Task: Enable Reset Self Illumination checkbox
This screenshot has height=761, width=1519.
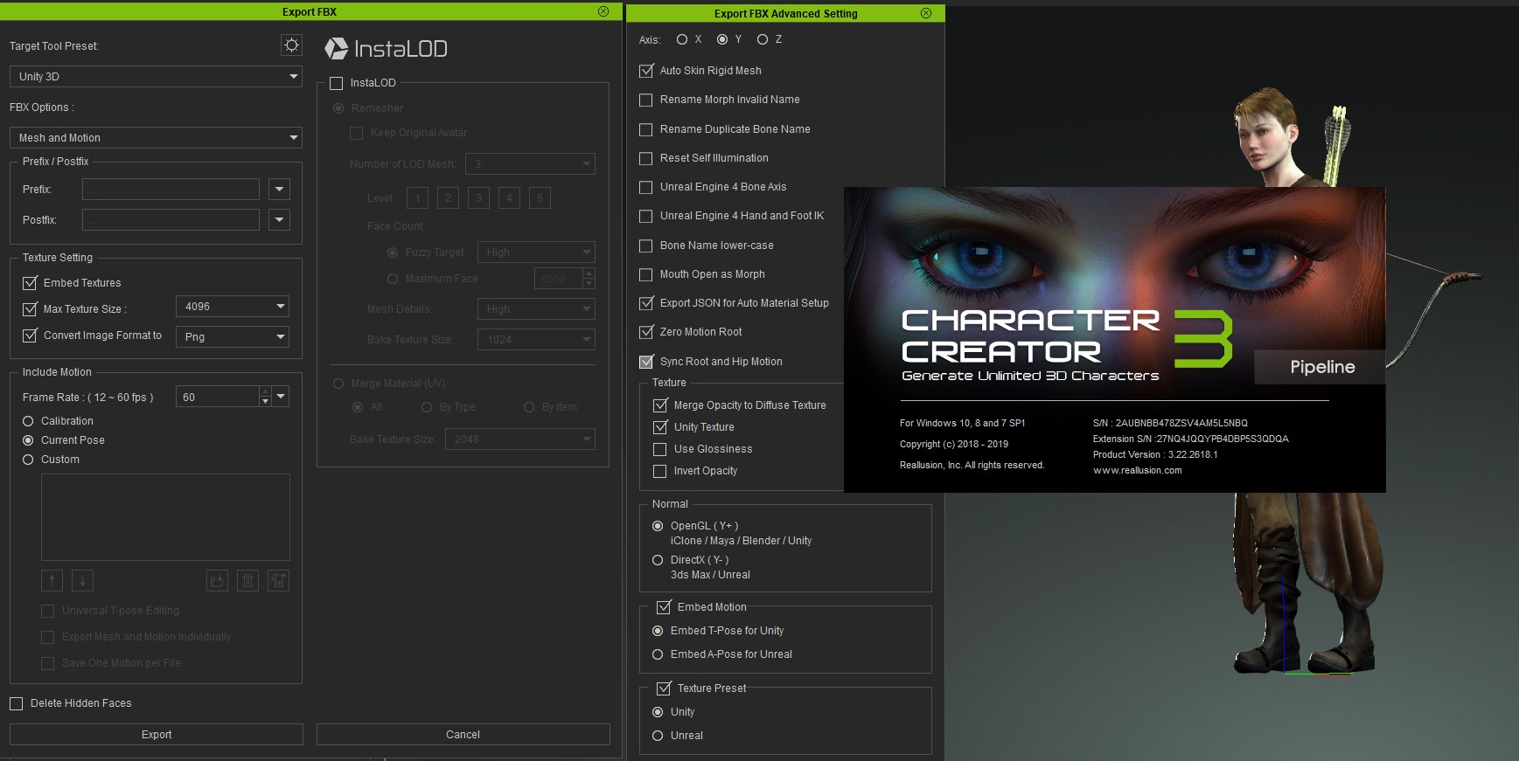Action: (646, 159)
